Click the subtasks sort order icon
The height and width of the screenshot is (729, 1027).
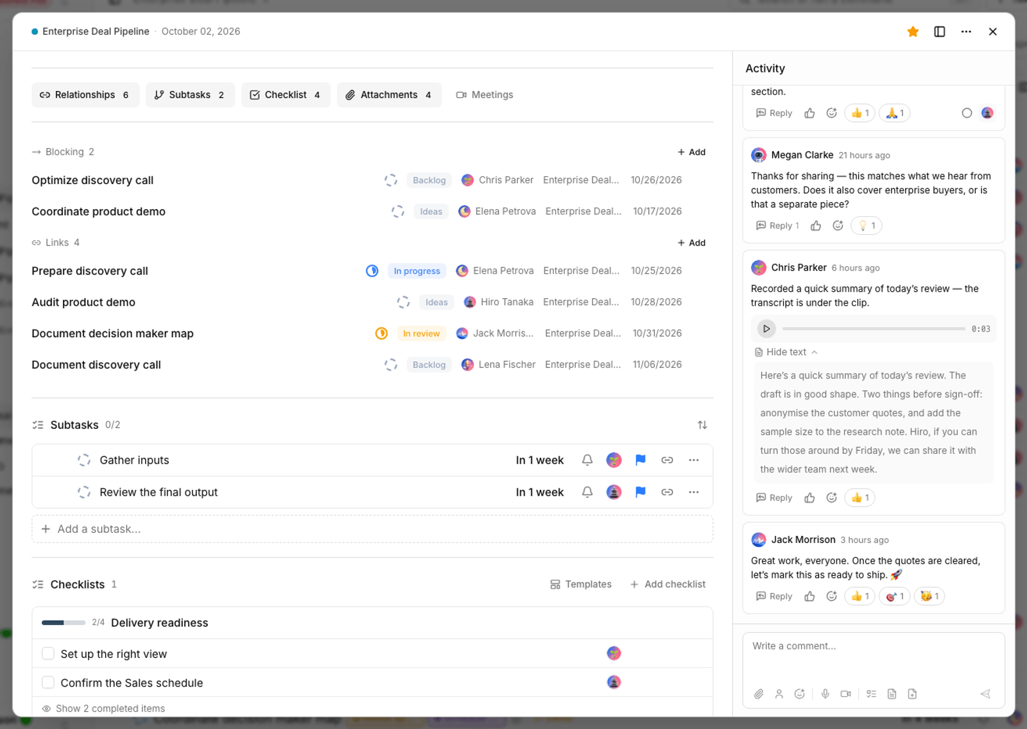[x=702, y=425]
